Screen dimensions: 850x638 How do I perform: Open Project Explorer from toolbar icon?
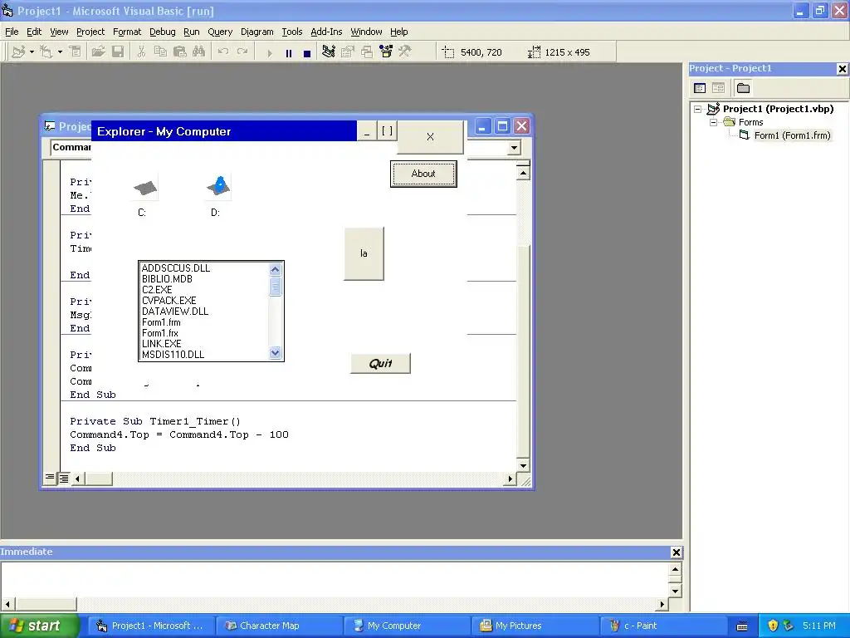tap(329, 52)
